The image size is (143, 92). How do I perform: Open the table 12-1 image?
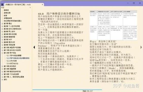coord(113,25)
